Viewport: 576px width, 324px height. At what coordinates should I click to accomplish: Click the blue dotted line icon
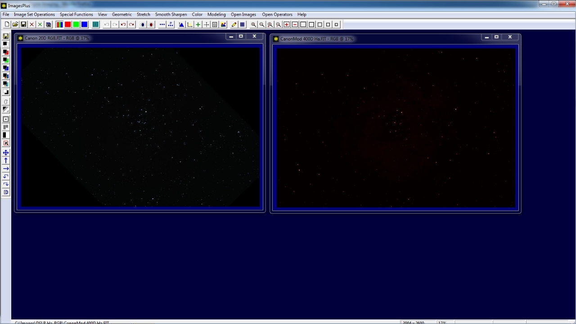162,24
